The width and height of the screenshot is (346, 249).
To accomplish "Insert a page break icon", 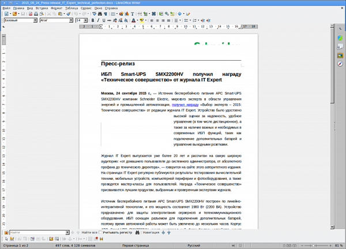I will point(140,14).
